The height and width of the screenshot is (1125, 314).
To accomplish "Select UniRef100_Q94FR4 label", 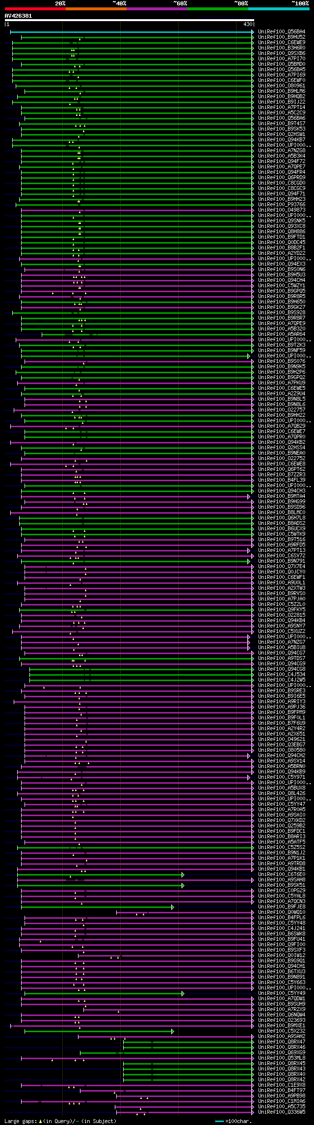I will point(282,172).
